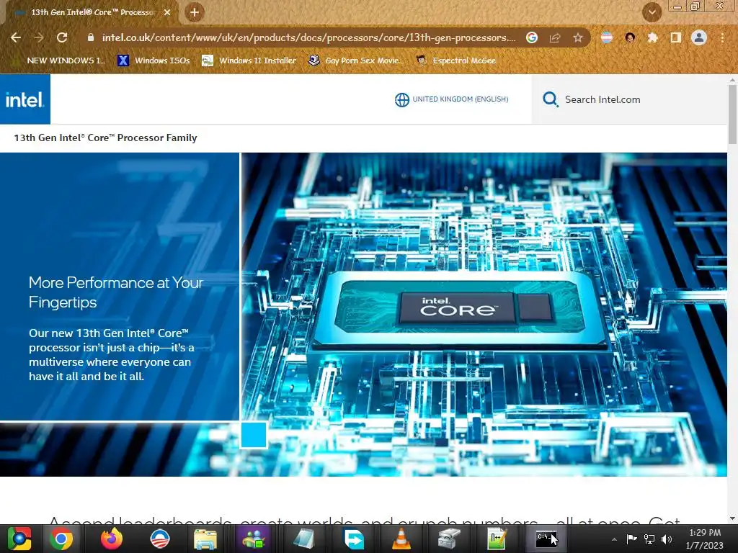Click the search magnifier icon

[550, 99]
